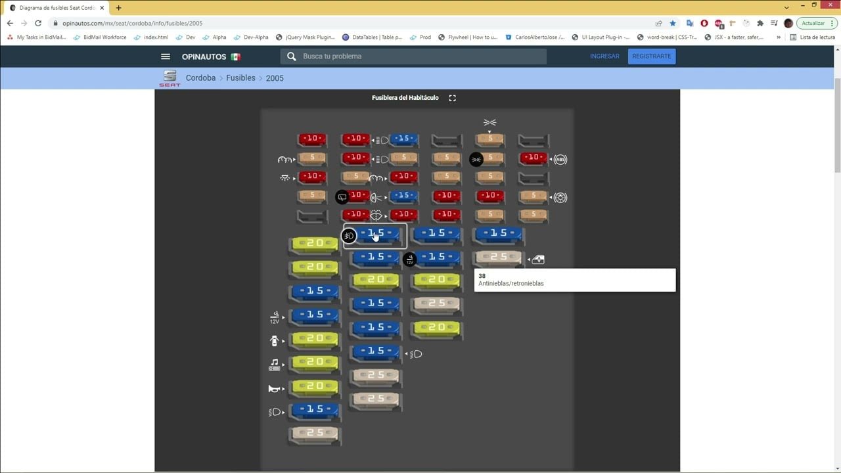Screen dimensions: 841x473
Task: Click the SEAT brand logo
Action: coord(170,78)
